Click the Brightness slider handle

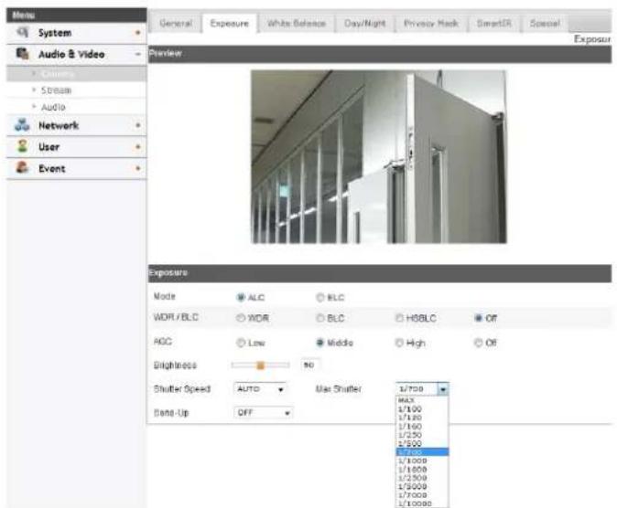(260, 365)
